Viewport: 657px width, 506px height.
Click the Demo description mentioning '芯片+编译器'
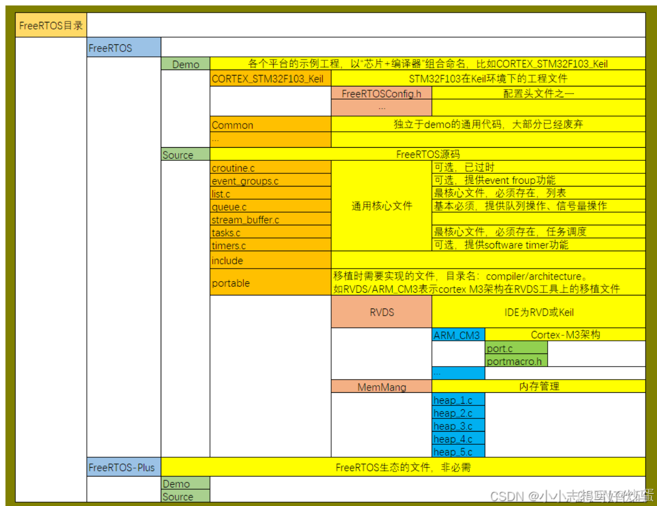click(428, 64)
